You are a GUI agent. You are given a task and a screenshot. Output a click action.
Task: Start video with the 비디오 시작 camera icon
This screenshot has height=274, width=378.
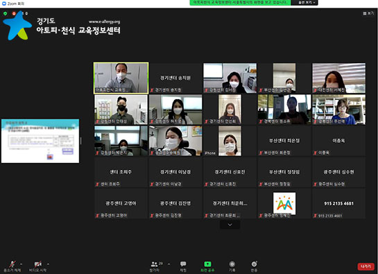pyautogui.click(x=38, y=264)
